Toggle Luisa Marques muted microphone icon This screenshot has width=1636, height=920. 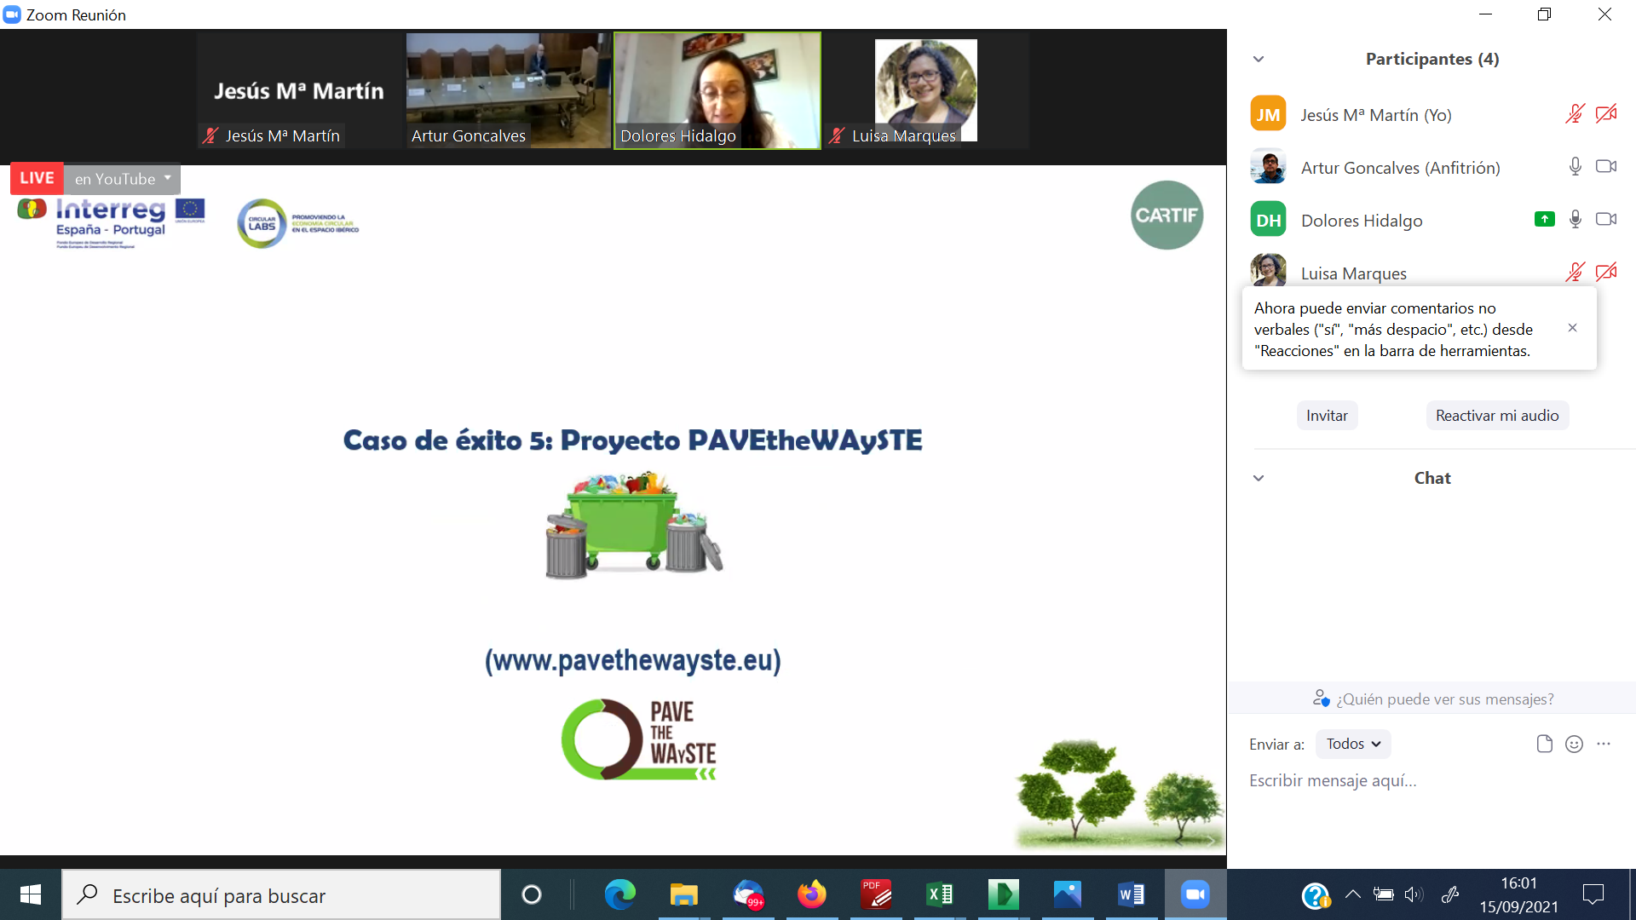[1575, 273]
